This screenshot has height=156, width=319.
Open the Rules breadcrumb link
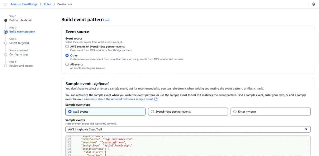pyautogui.click(x=47, y=4)
